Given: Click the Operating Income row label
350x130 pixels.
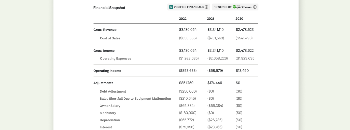Looking at the screenshot, I should click(107, 71).
